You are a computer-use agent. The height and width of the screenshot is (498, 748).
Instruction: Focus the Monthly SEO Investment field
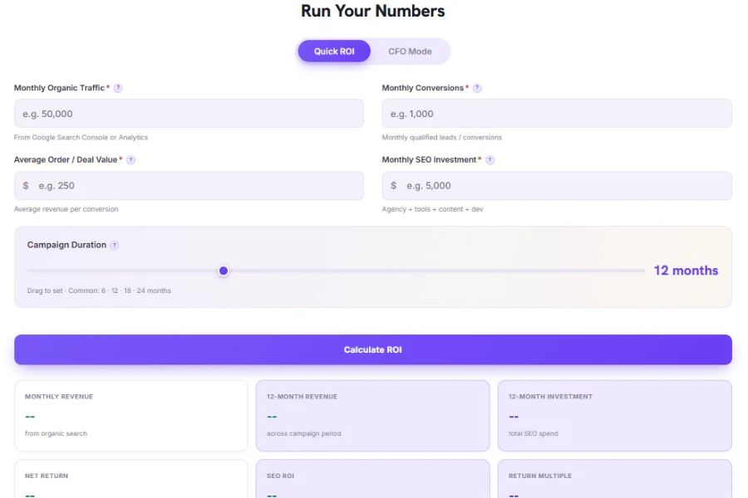click(x=557, y=186)
